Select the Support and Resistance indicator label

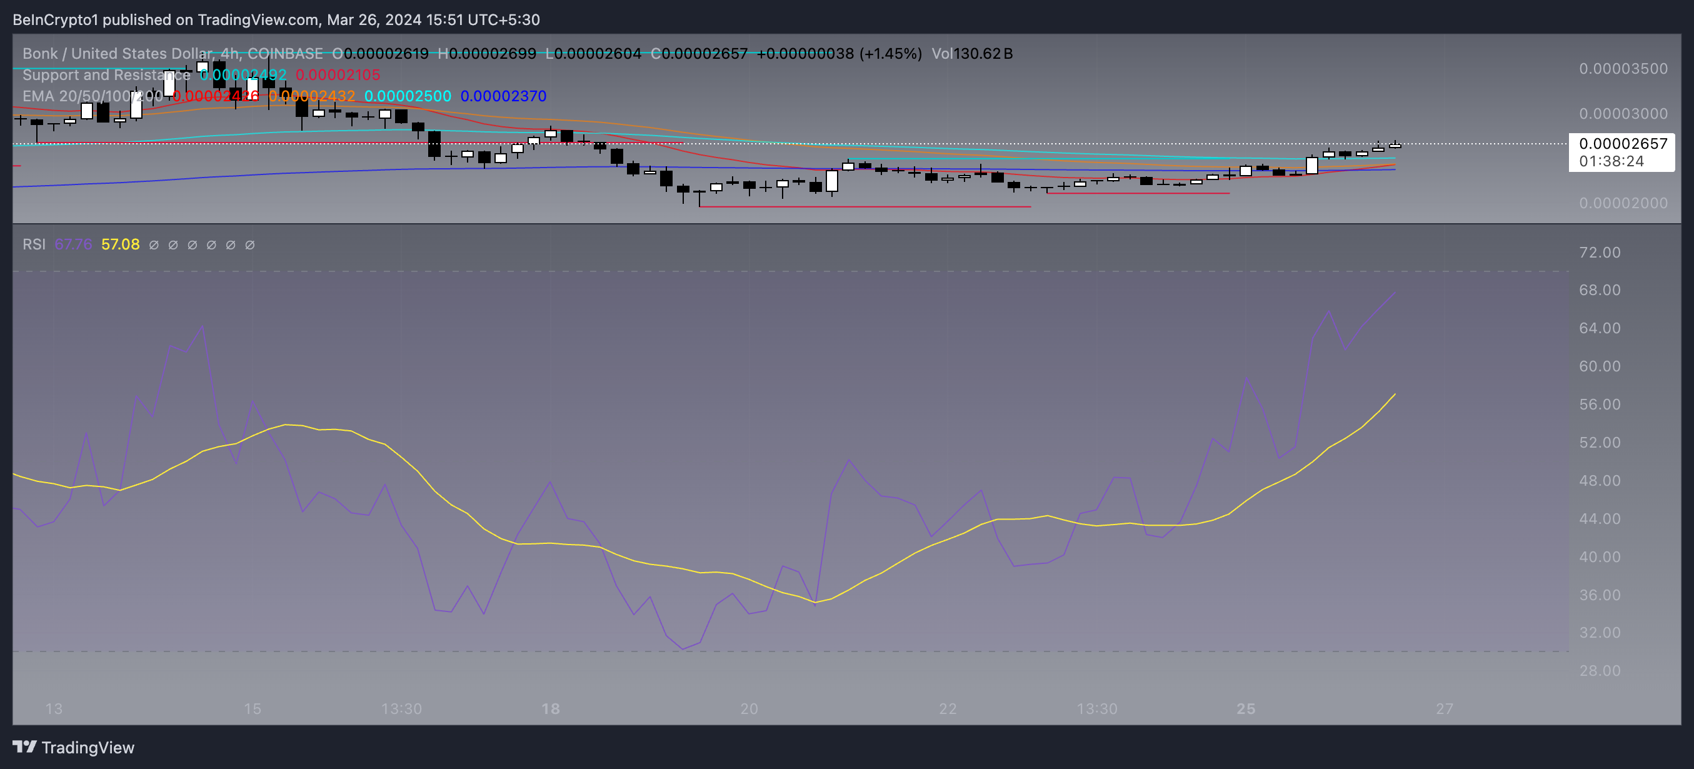coord(106,75)
